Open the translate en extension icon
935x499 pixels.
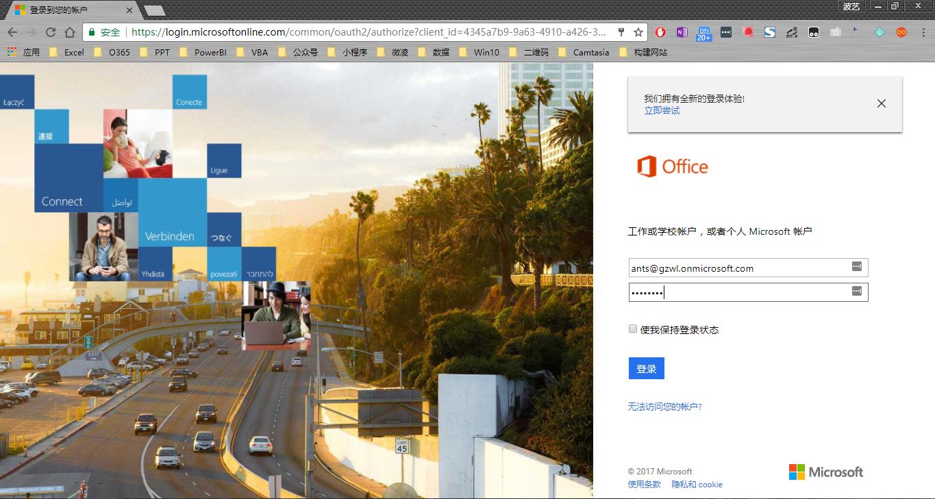[792, 32]
